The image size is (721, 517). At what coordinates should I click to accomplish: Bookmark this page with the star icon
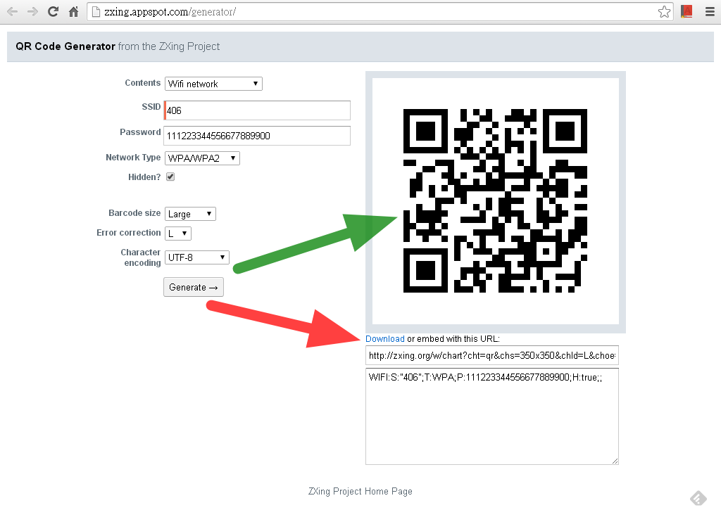tap(664, 11)
